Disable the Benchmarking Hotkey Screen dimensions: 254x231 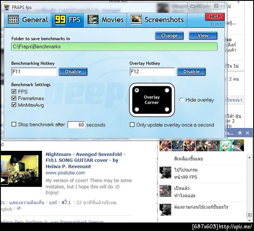[73, 72]
